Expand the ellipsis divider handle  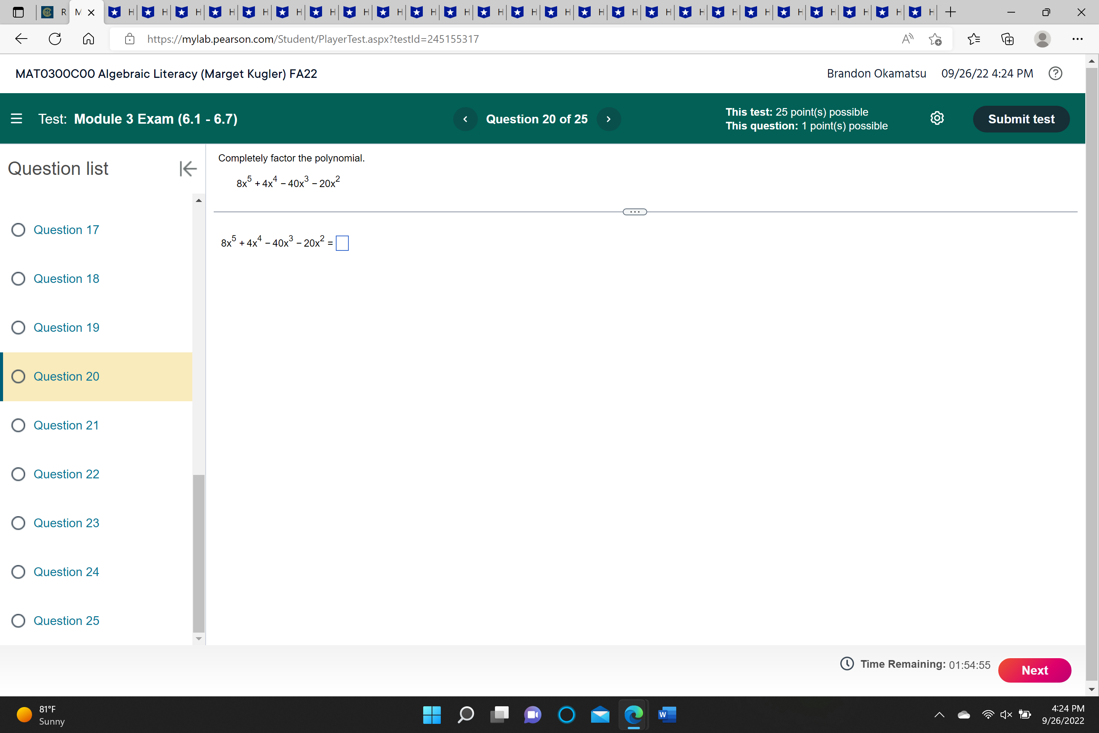click(x=635, y=212)
